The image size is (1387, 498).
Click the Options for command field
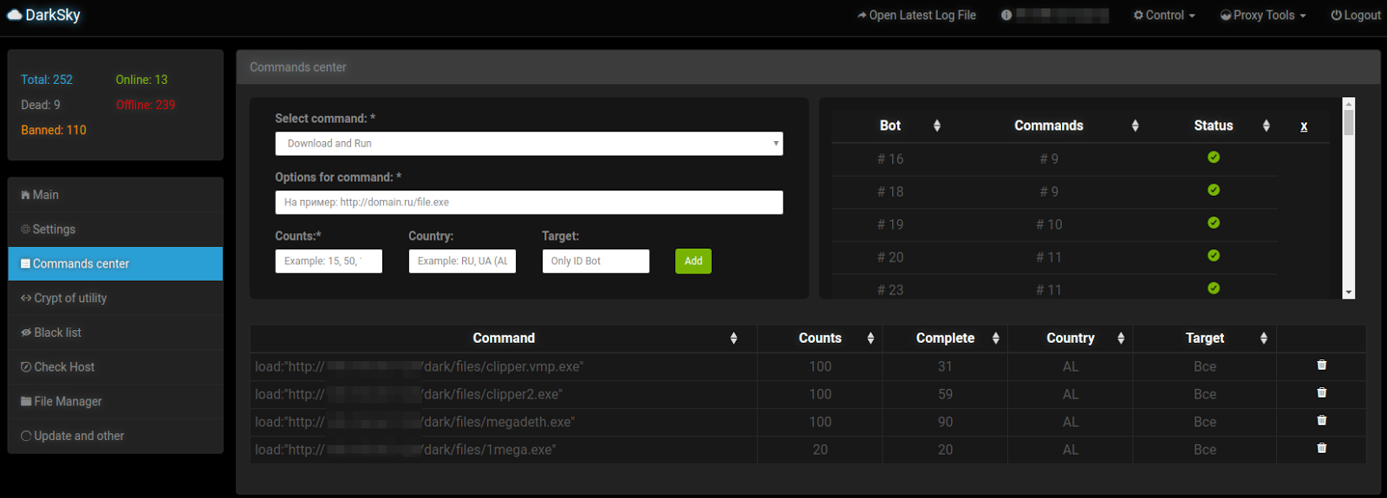pyautogui.click(x=529, y=203)
